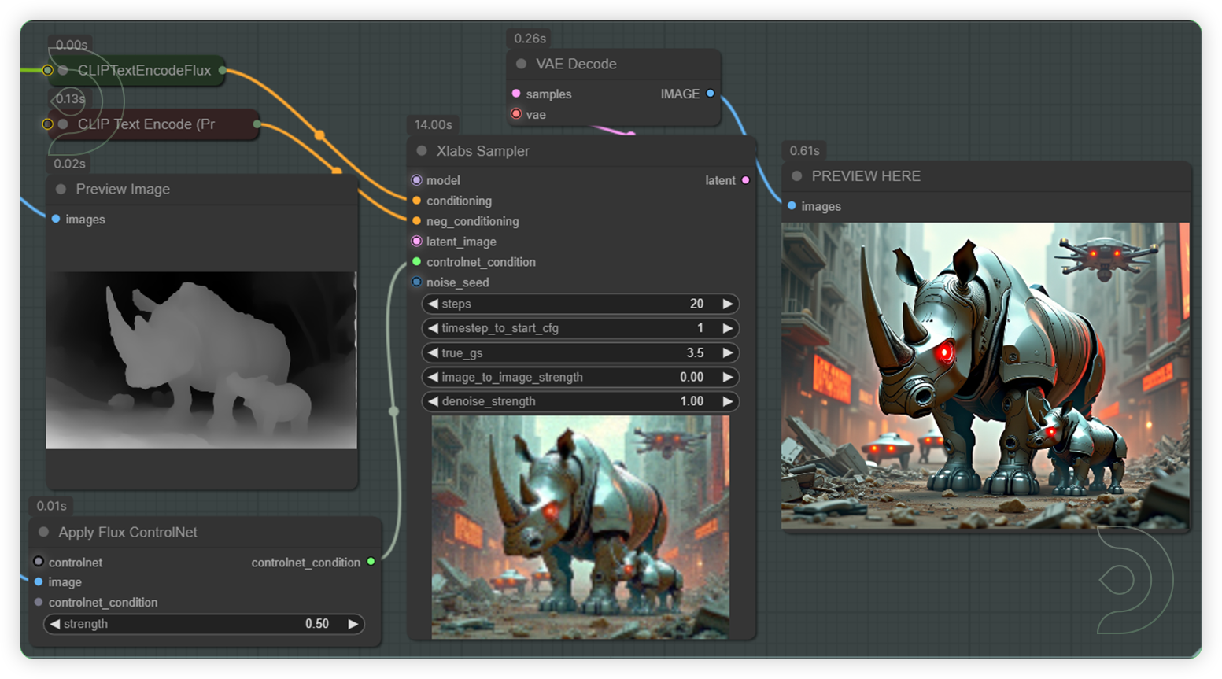Decrease image_to_image_strength with left arrow
Image resolution: width=1222 pixels, height=679 pixels.
pos(433,378)
